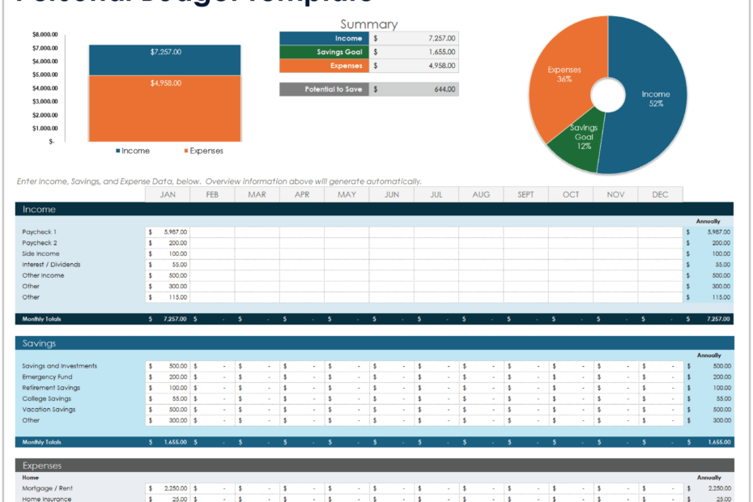The height and width of the screenshot is (502, 753).
Task: Click Mortgage / Rent annual value 2,250.00
Action: [x=708, y=488]
